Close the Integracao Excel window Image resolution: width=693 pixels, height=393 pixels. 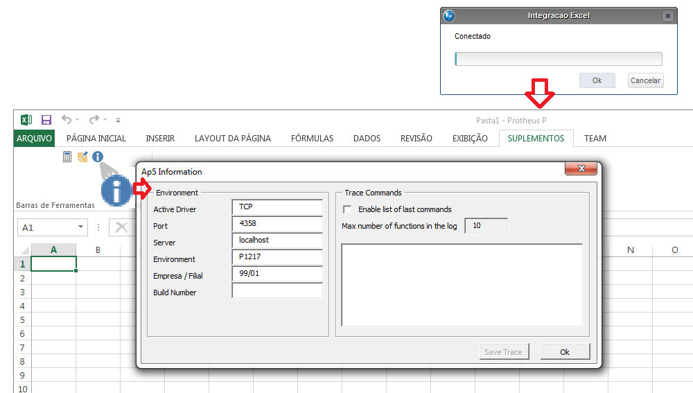(x=668, y=16)
